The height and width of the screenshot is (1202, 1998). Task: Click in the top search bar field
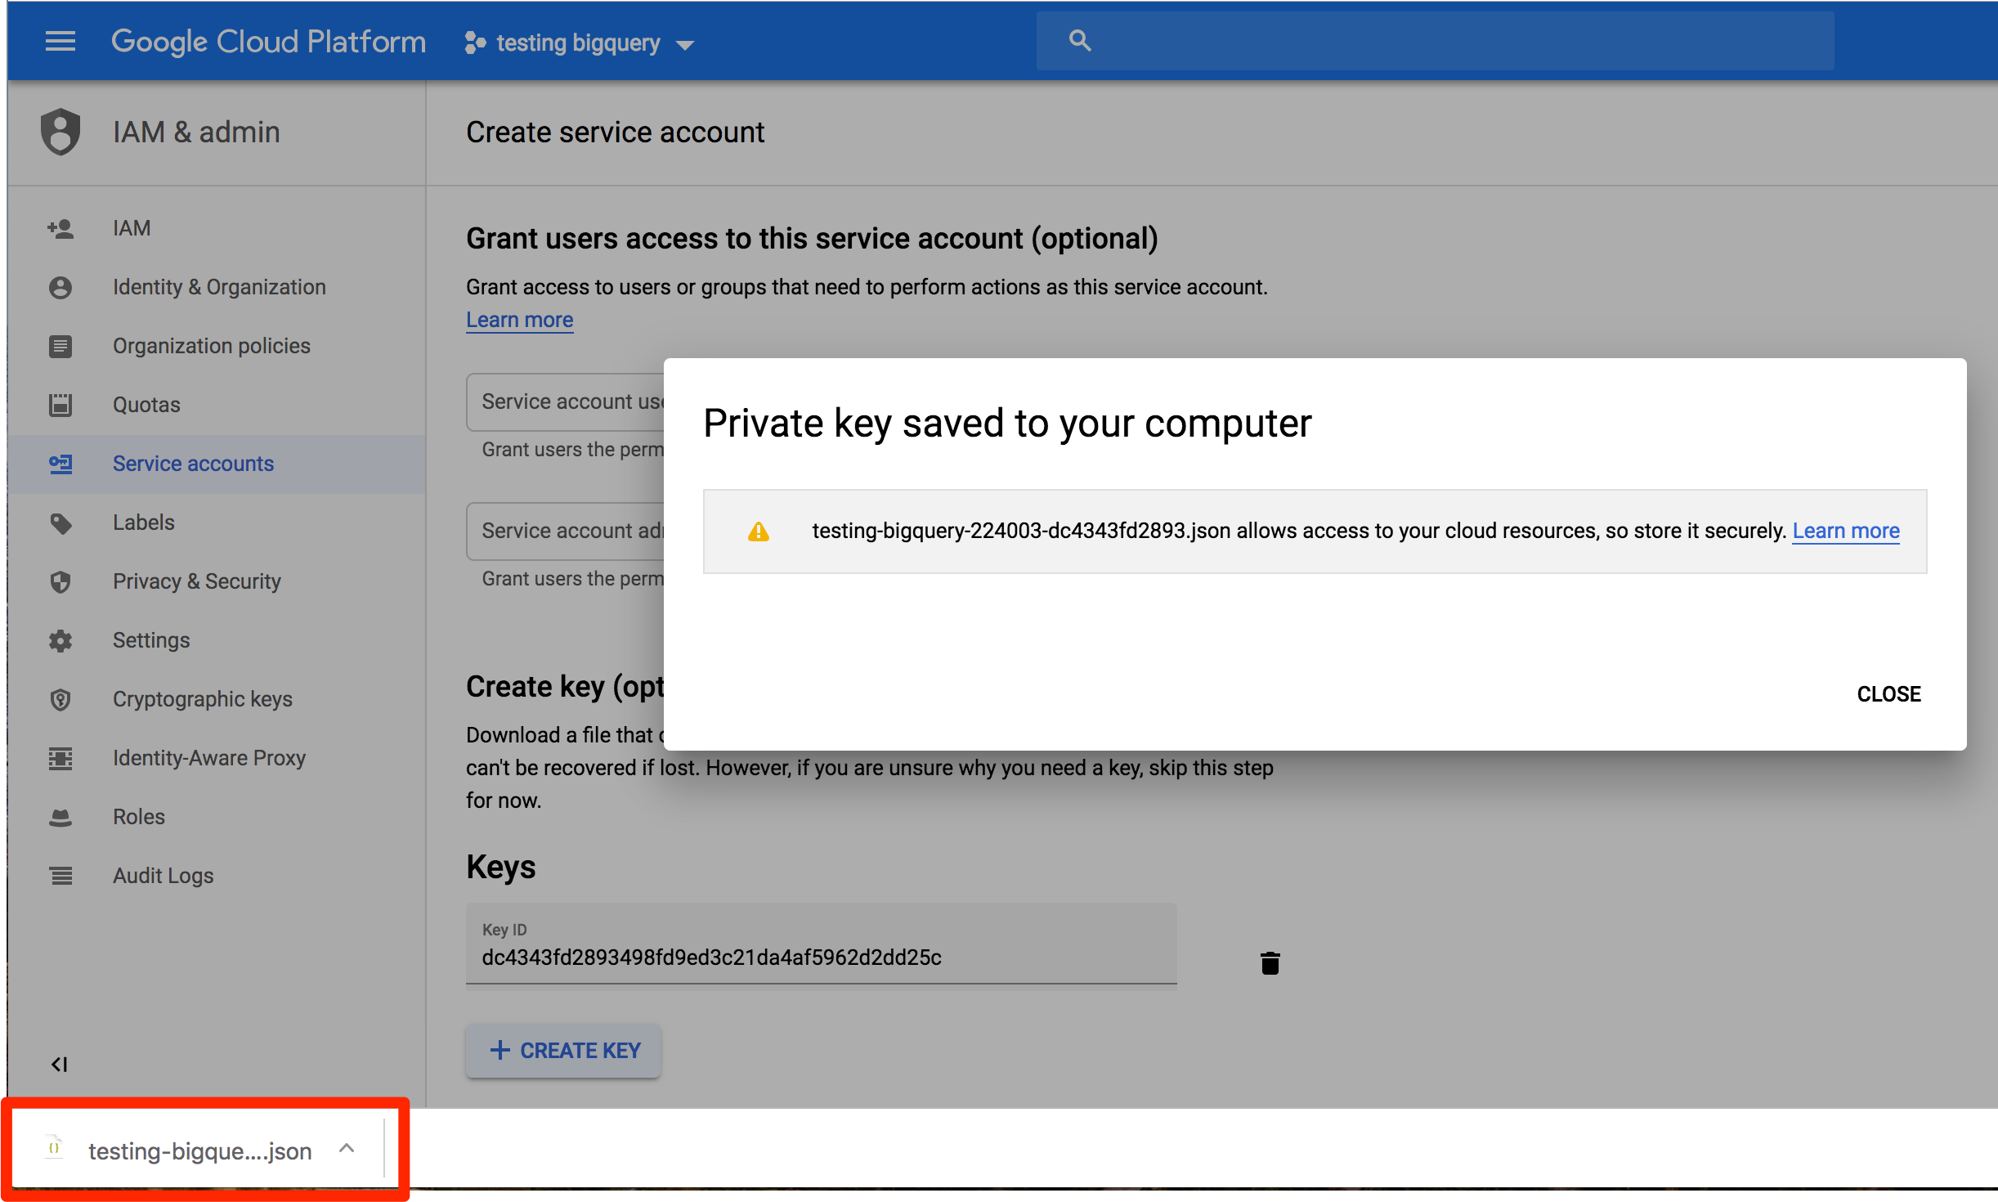tap(1455, 41)
